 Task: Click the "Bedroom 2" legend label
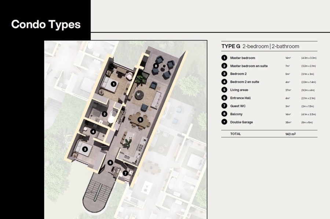click(x=238, y=74)
